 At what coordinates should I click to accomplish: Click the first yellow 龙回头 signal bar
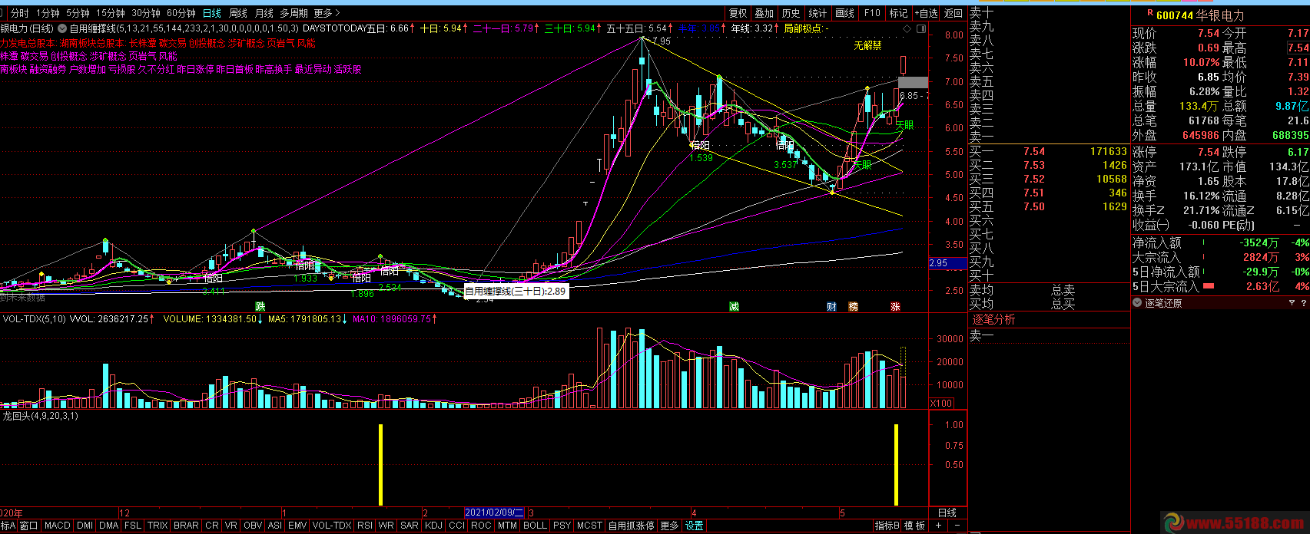coord(380,464)
